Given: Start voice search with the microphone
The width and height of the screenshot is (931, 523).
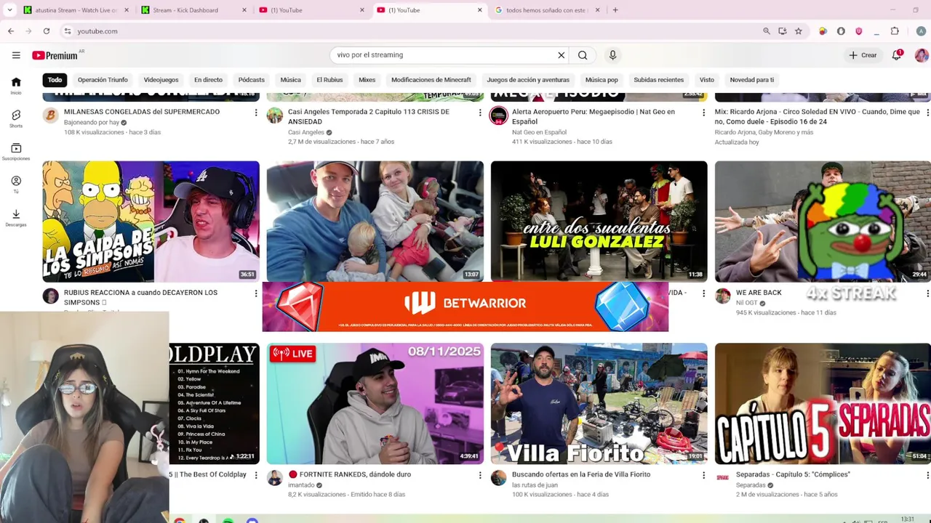Looking at the screenshot, I should click(612, 55).
